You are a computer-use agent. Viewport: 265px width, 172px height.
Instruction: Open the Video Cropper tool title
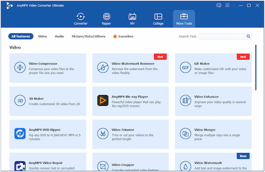pyautogui.click(x=123, y=165)
